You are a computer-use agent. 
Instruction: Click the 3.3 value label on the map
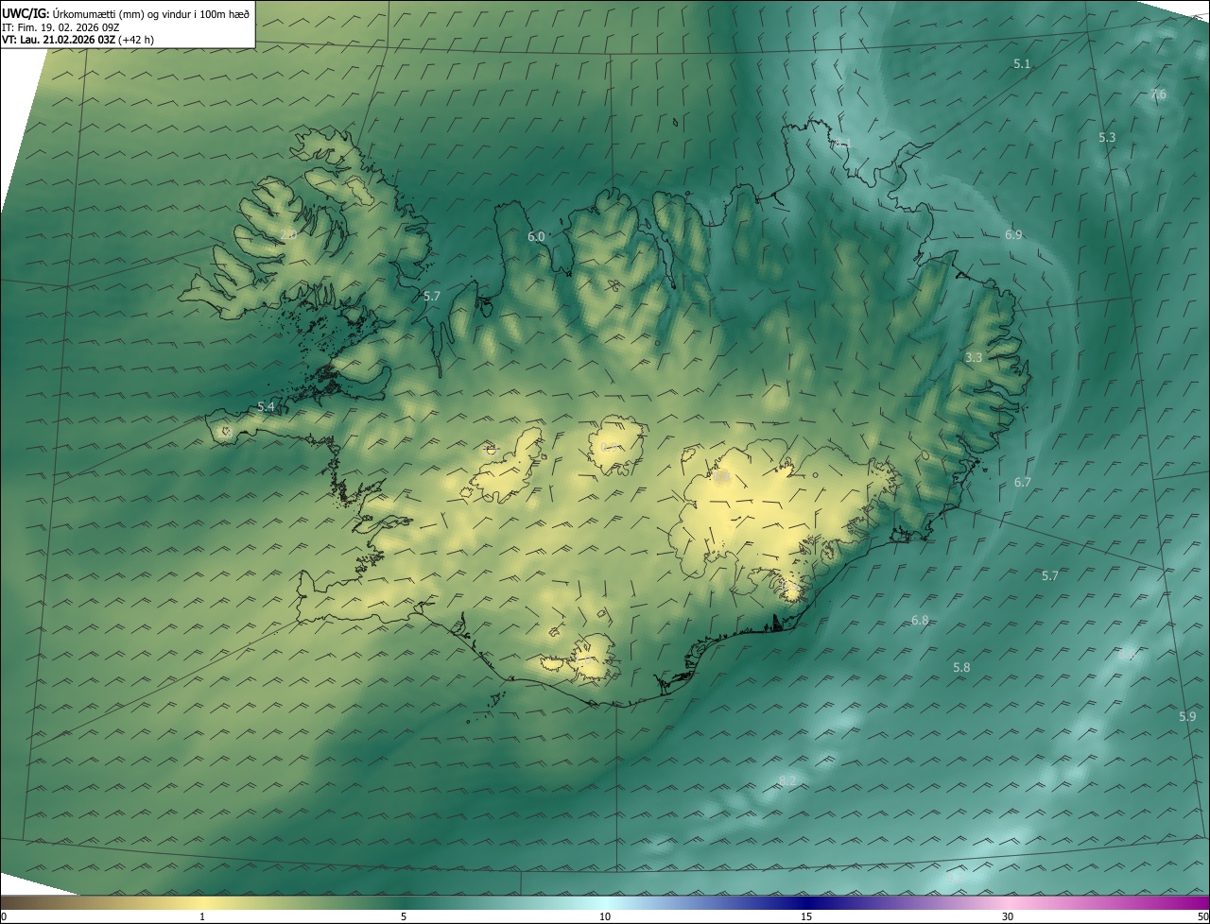coord(974,357)
